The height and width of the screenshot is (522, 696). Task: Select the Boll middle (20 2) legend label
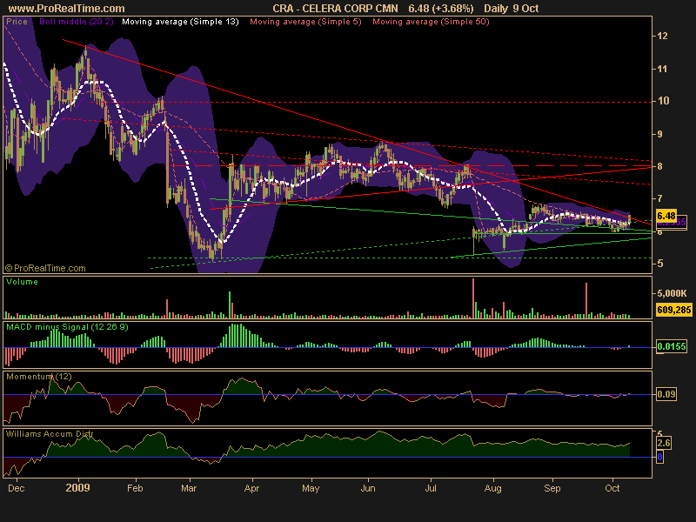pos(77,22)
